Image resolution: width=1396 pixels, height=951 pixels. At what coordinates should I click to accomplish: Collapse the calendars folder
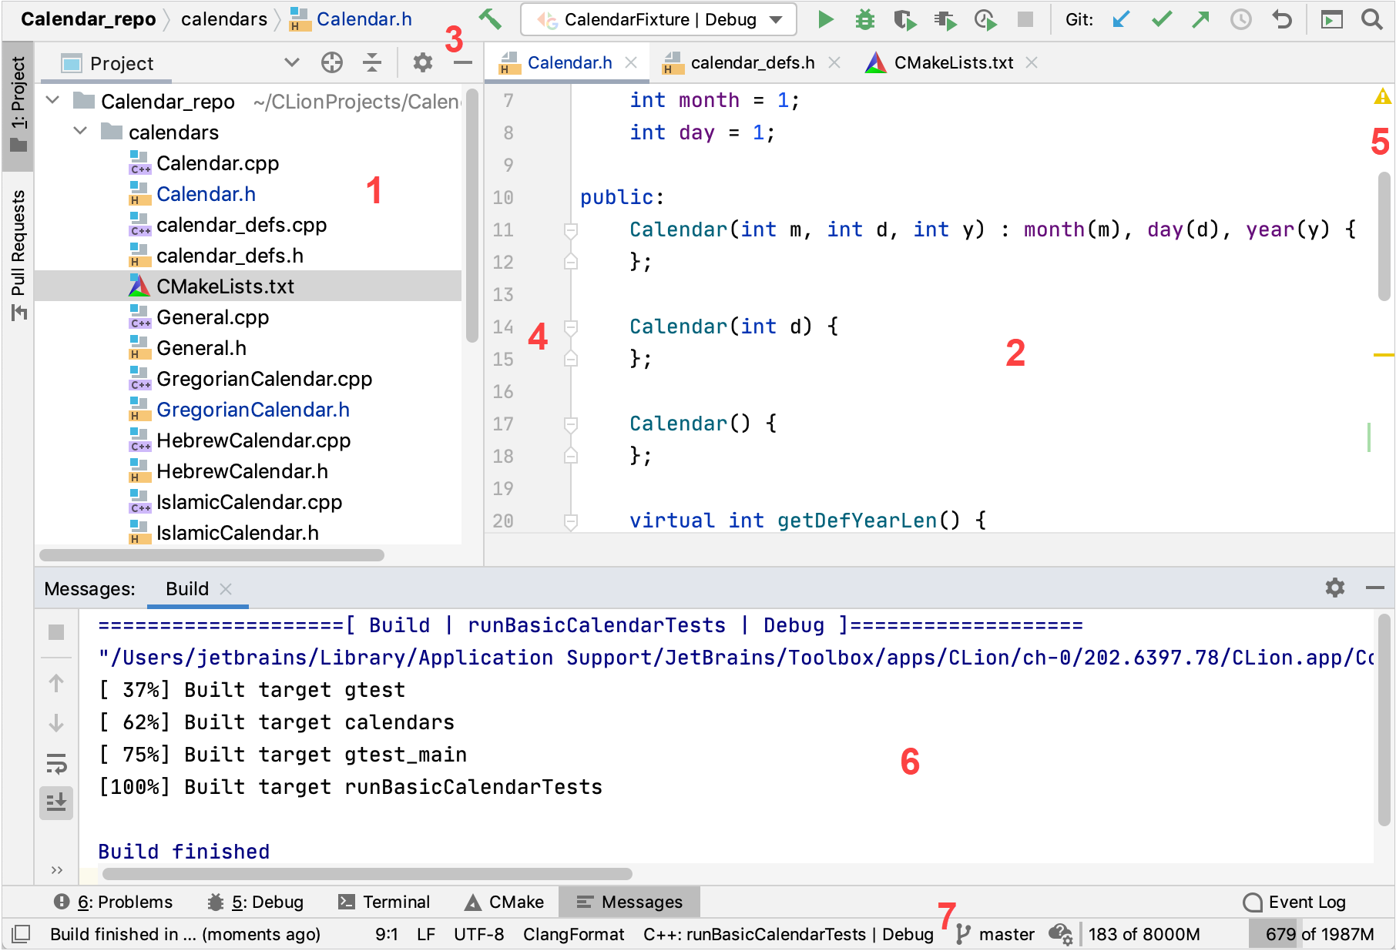tap(80, 132)
